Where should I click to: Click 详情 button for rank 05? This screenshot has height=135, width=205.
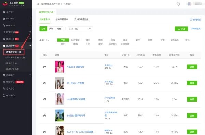click(x=192, y=132)
